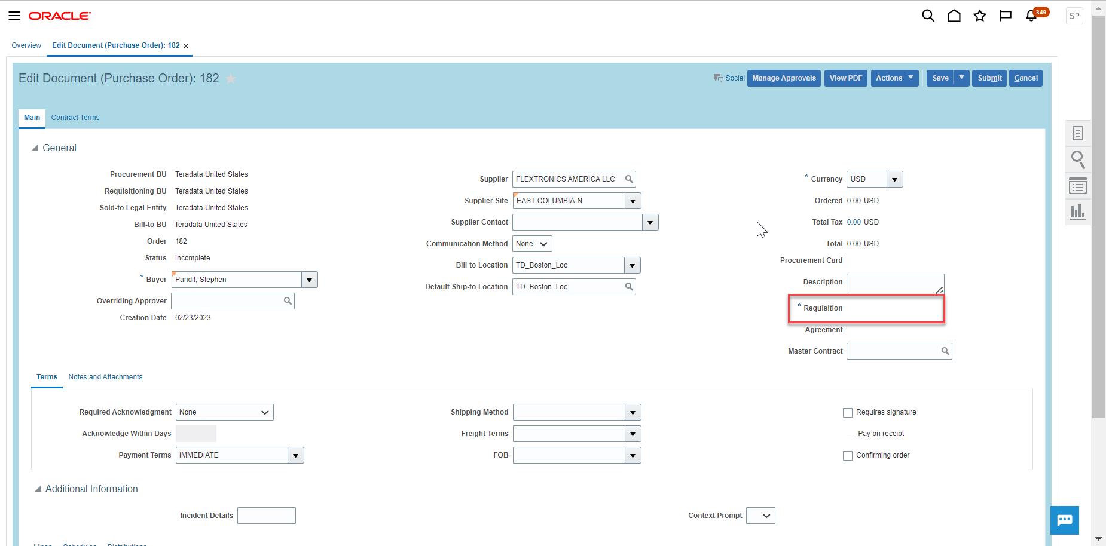Collapse the Additional Information section

click(x=38, y=489)
